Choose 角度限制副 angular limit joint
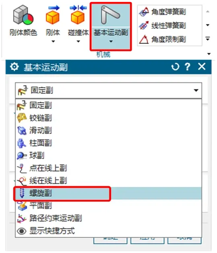 [162, 39]
